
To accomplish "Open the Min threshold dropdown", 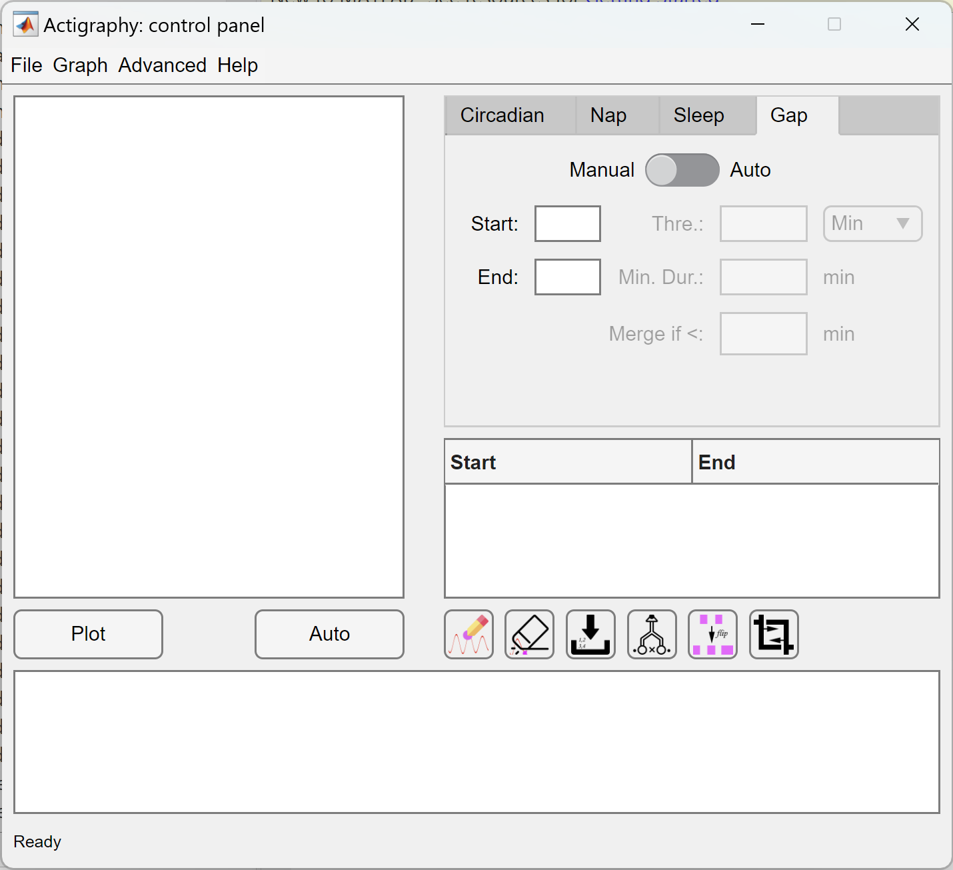I will [873, 223].
